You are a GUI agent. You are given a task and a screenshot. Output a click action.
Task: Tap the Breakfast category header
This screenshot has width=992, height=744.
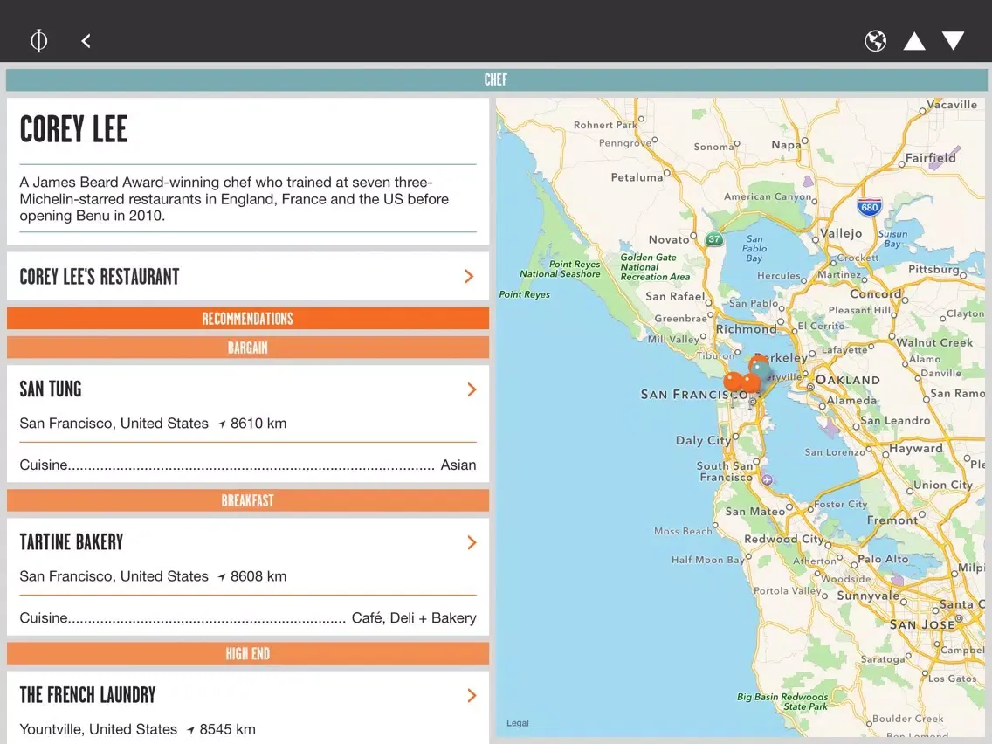[x=248, y=500]
